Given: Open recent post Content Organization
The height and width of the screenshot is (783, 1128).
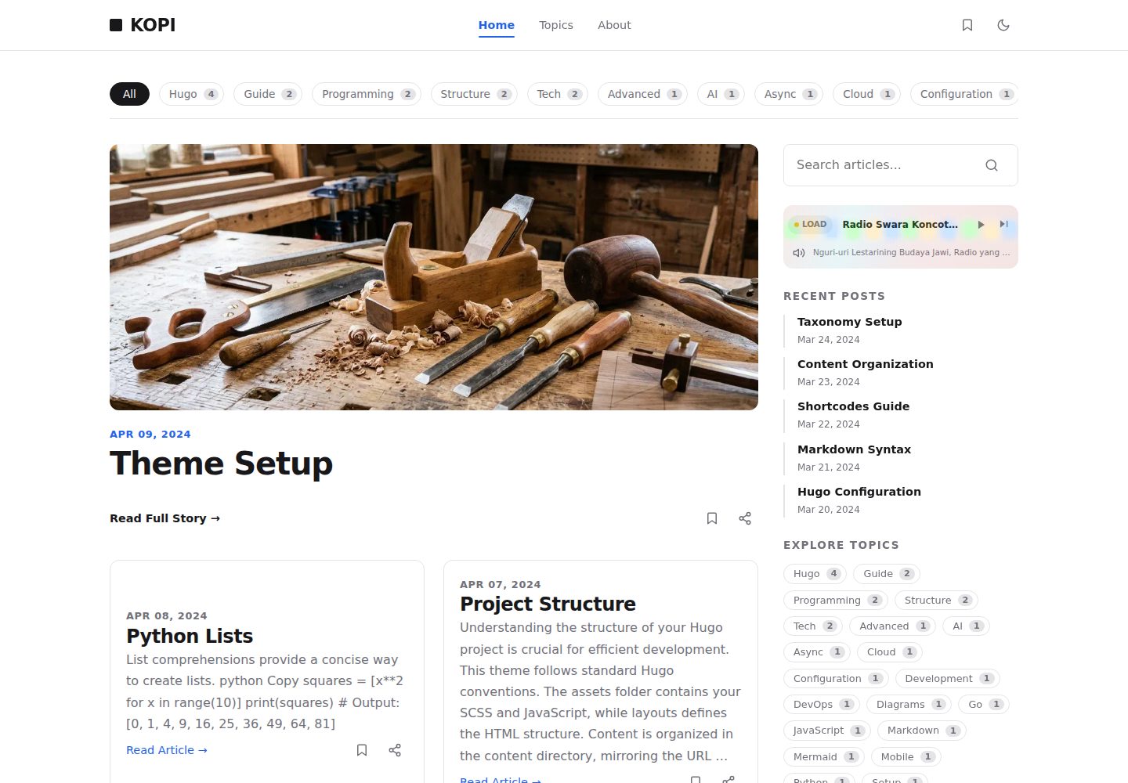Looking at the screenshot, I should (x=865, y=364).
